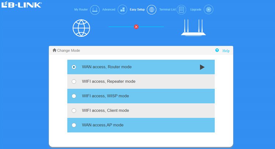The image size is (275, 149).
Task: Click the 'WIFI access, WISP mode' label
Action: tap(105, 96)
